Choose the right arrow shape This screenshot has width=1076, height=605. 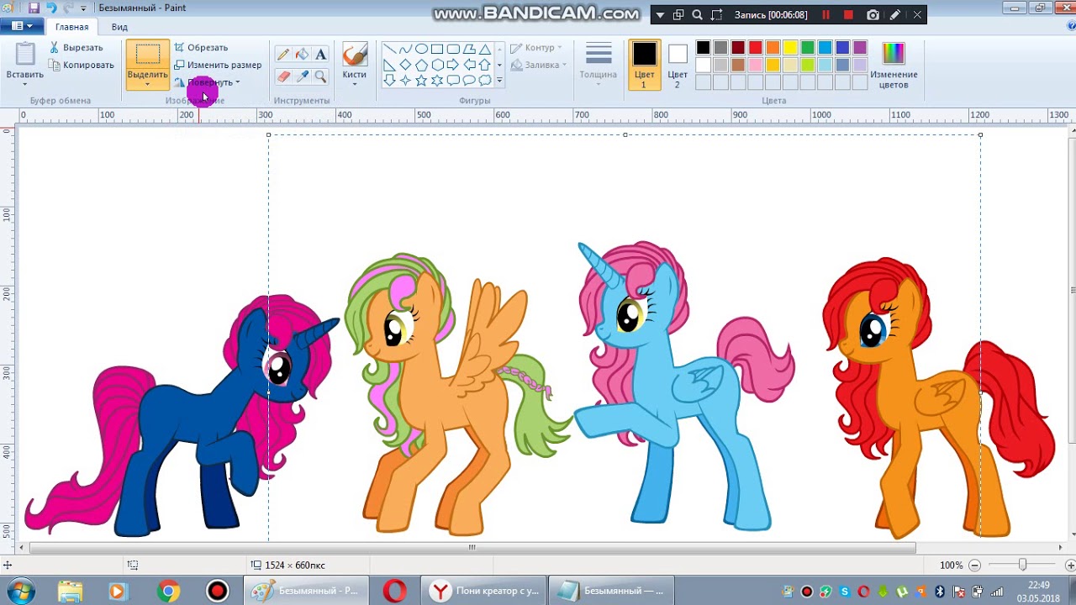(453, 65)
